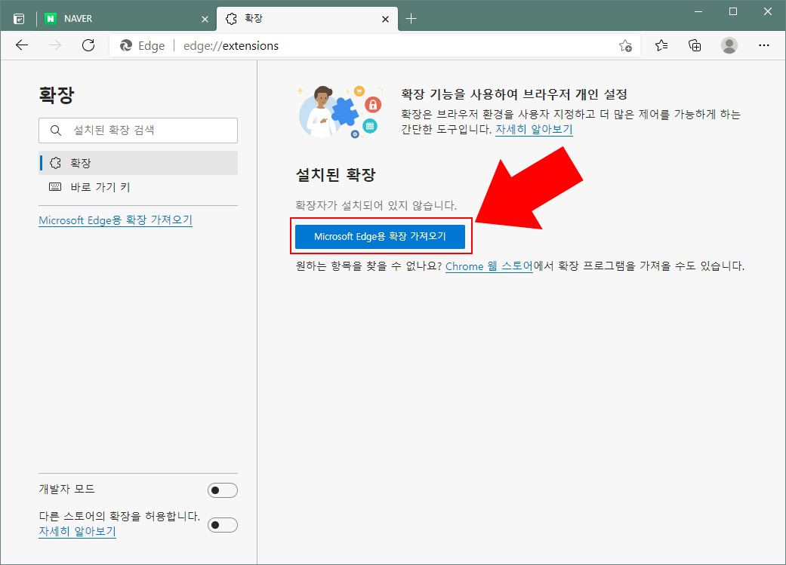
Task: Click 자세히 알아보기 link in the header description
Action: point(534,129)
